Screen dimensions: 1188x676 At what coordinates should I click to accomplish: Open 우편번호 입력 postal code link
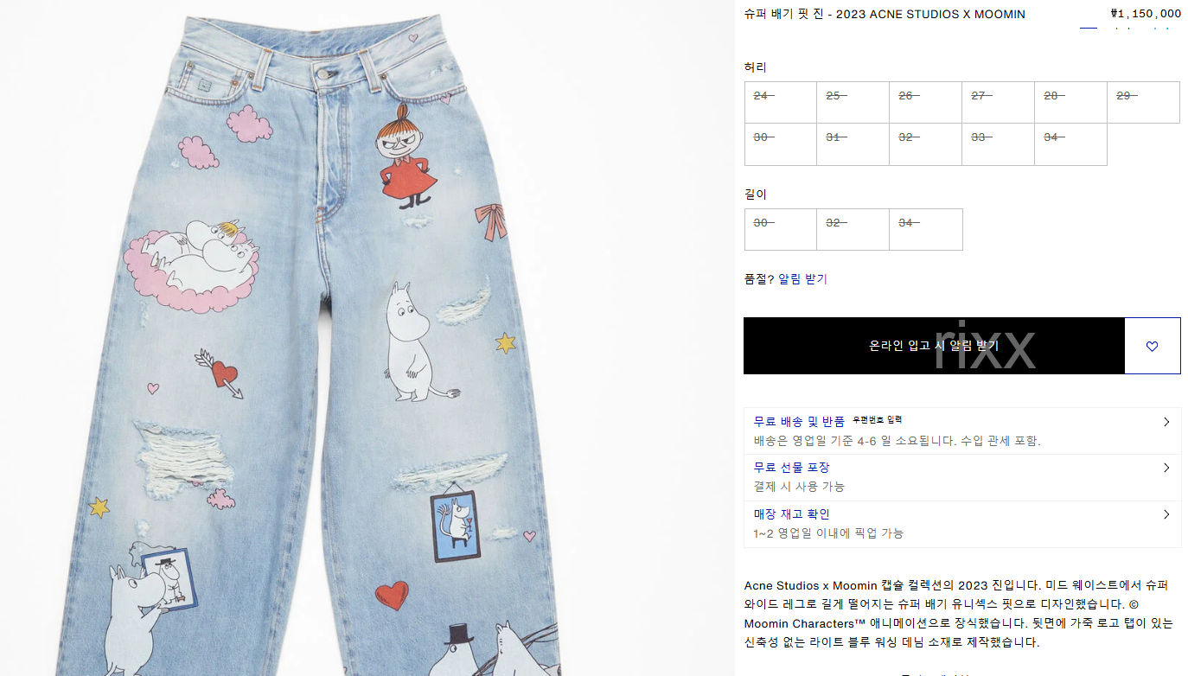click(877, 420)
